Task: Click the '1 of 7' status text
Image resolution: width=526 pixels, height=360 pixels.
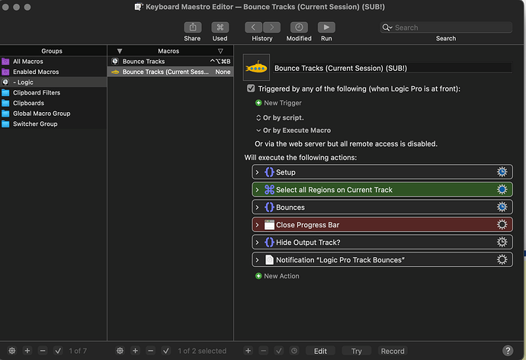Action: coord(78,351)
